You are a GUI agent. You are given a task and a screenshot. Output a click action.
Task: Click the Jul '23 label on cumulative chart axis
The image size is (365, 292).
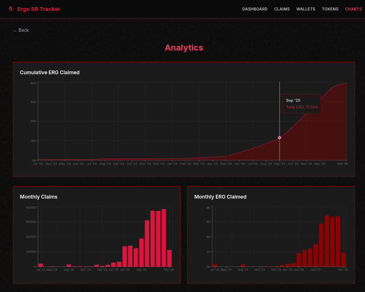(x=38, y=164)
